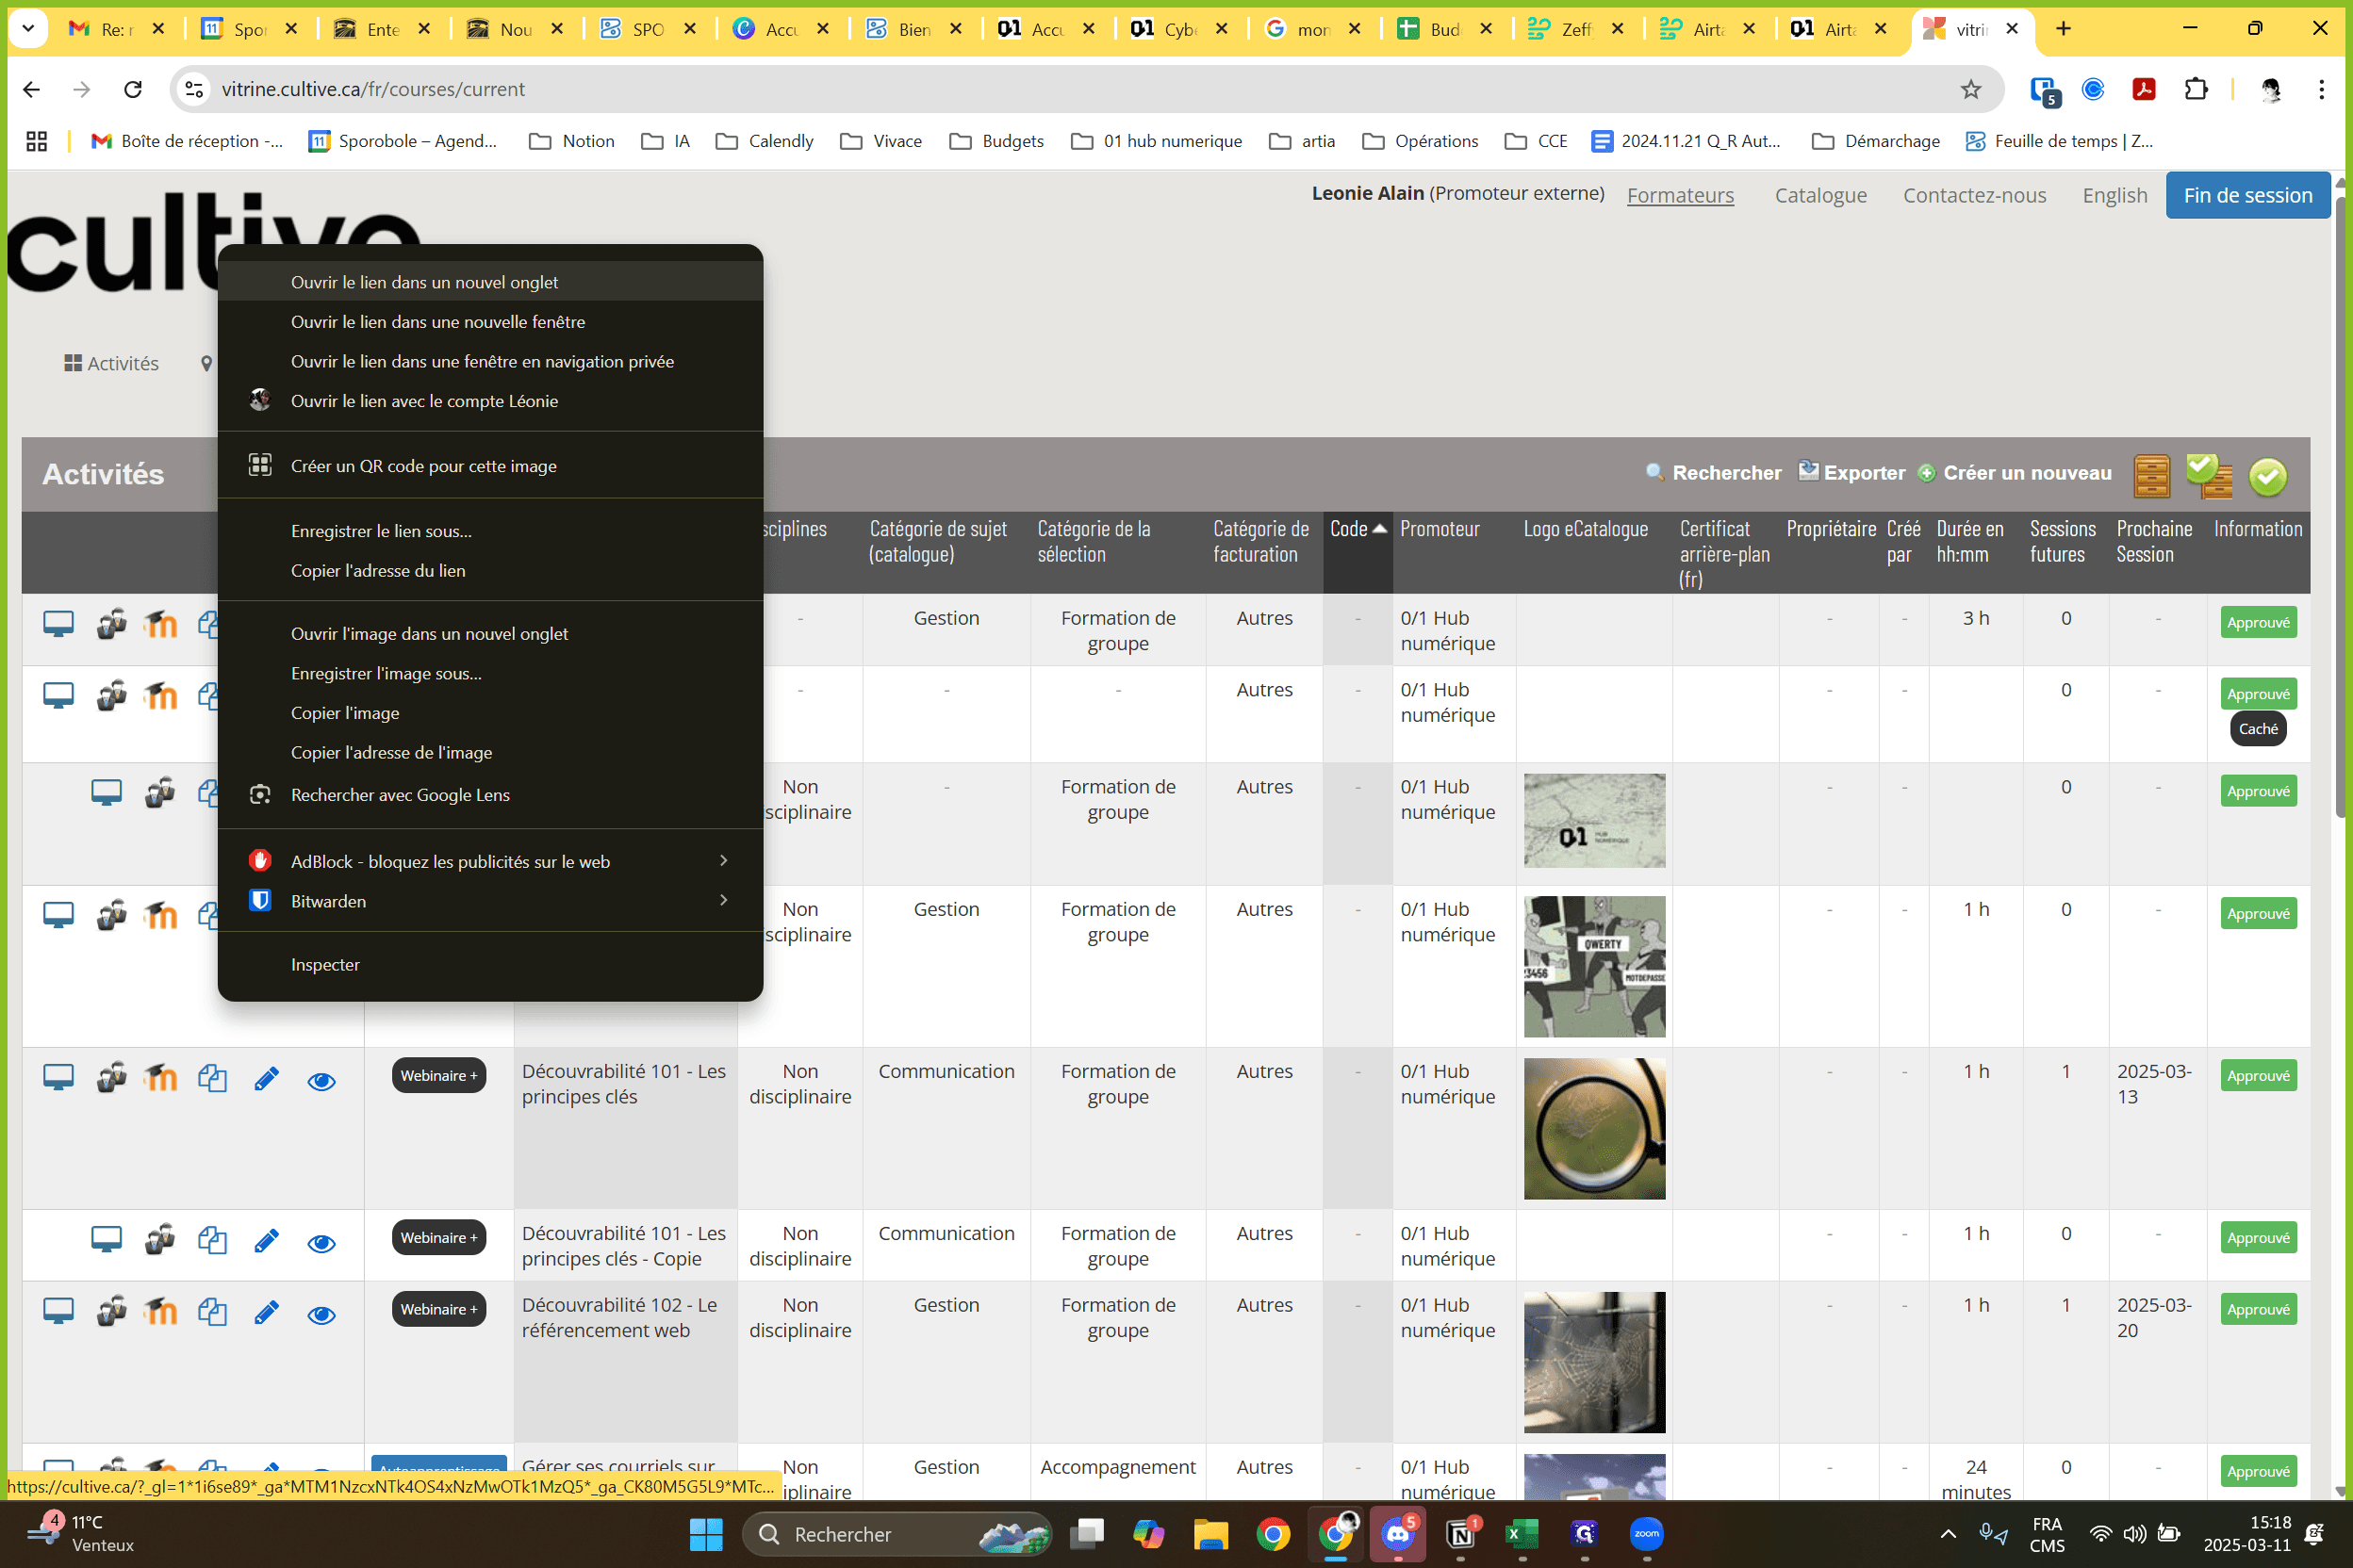Click the monitor icon in the first activity row

[x=58, y=624]
